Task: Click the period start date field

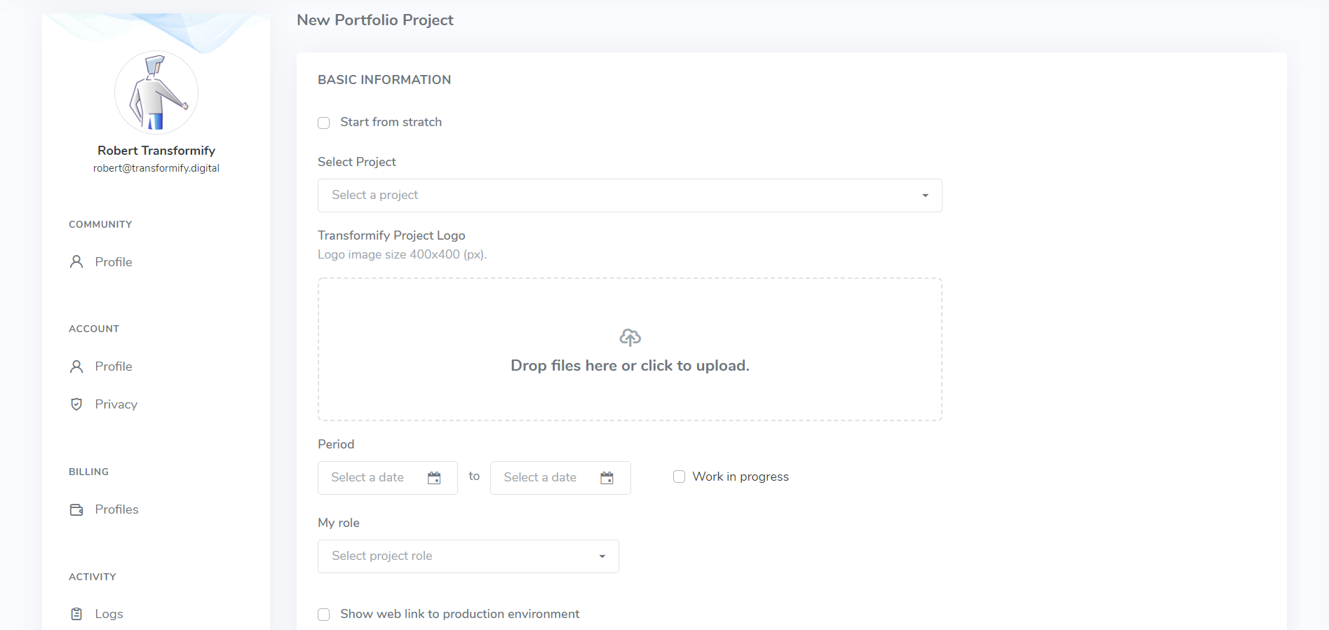Action: [x=388, y=478]
